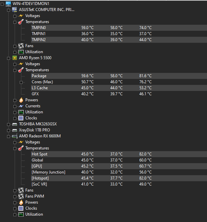
Task: Click the 74.0 °C max value for TMPIN0
Action: (x=145, y=28)
